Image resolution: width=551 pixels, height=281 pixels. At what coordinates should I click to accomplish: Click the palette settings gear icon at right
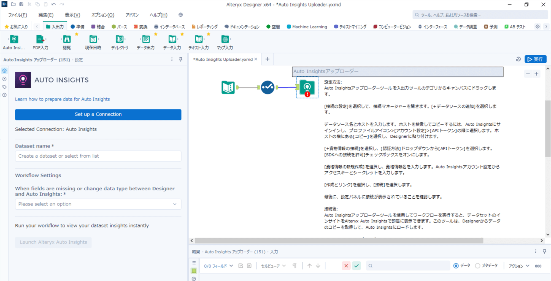538,27
